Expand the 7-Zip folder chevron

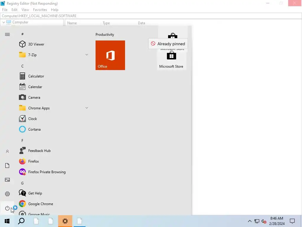(87, 55)
